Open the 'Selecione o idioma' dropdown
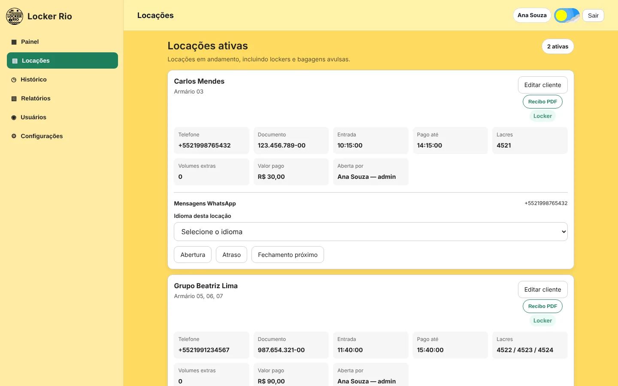This screenshot has height=386, width=618. 371,232
